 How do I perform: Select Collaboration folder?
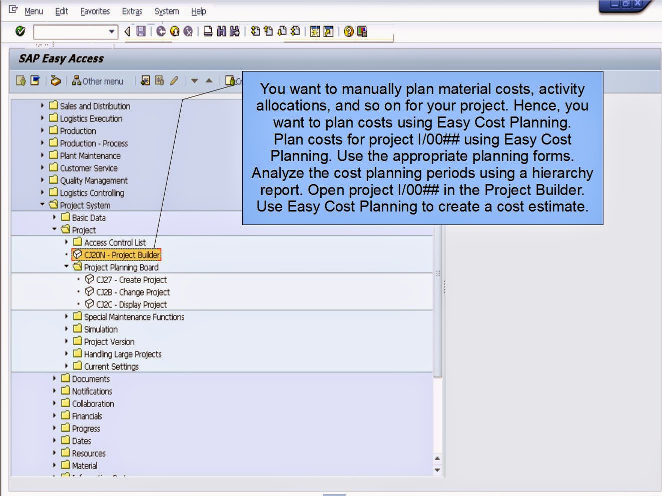click(x=88, y=403)
